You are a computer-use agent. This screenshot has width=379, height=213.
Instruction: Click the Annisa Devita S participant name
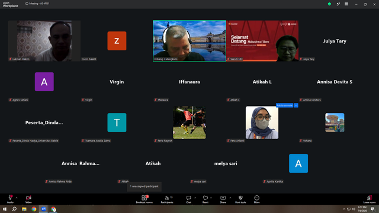coord(335,82)
